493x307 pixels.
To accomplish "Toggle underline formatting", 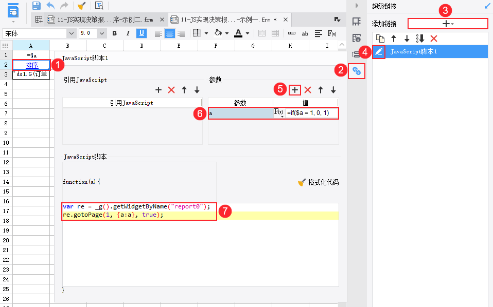I will point(142,33).
